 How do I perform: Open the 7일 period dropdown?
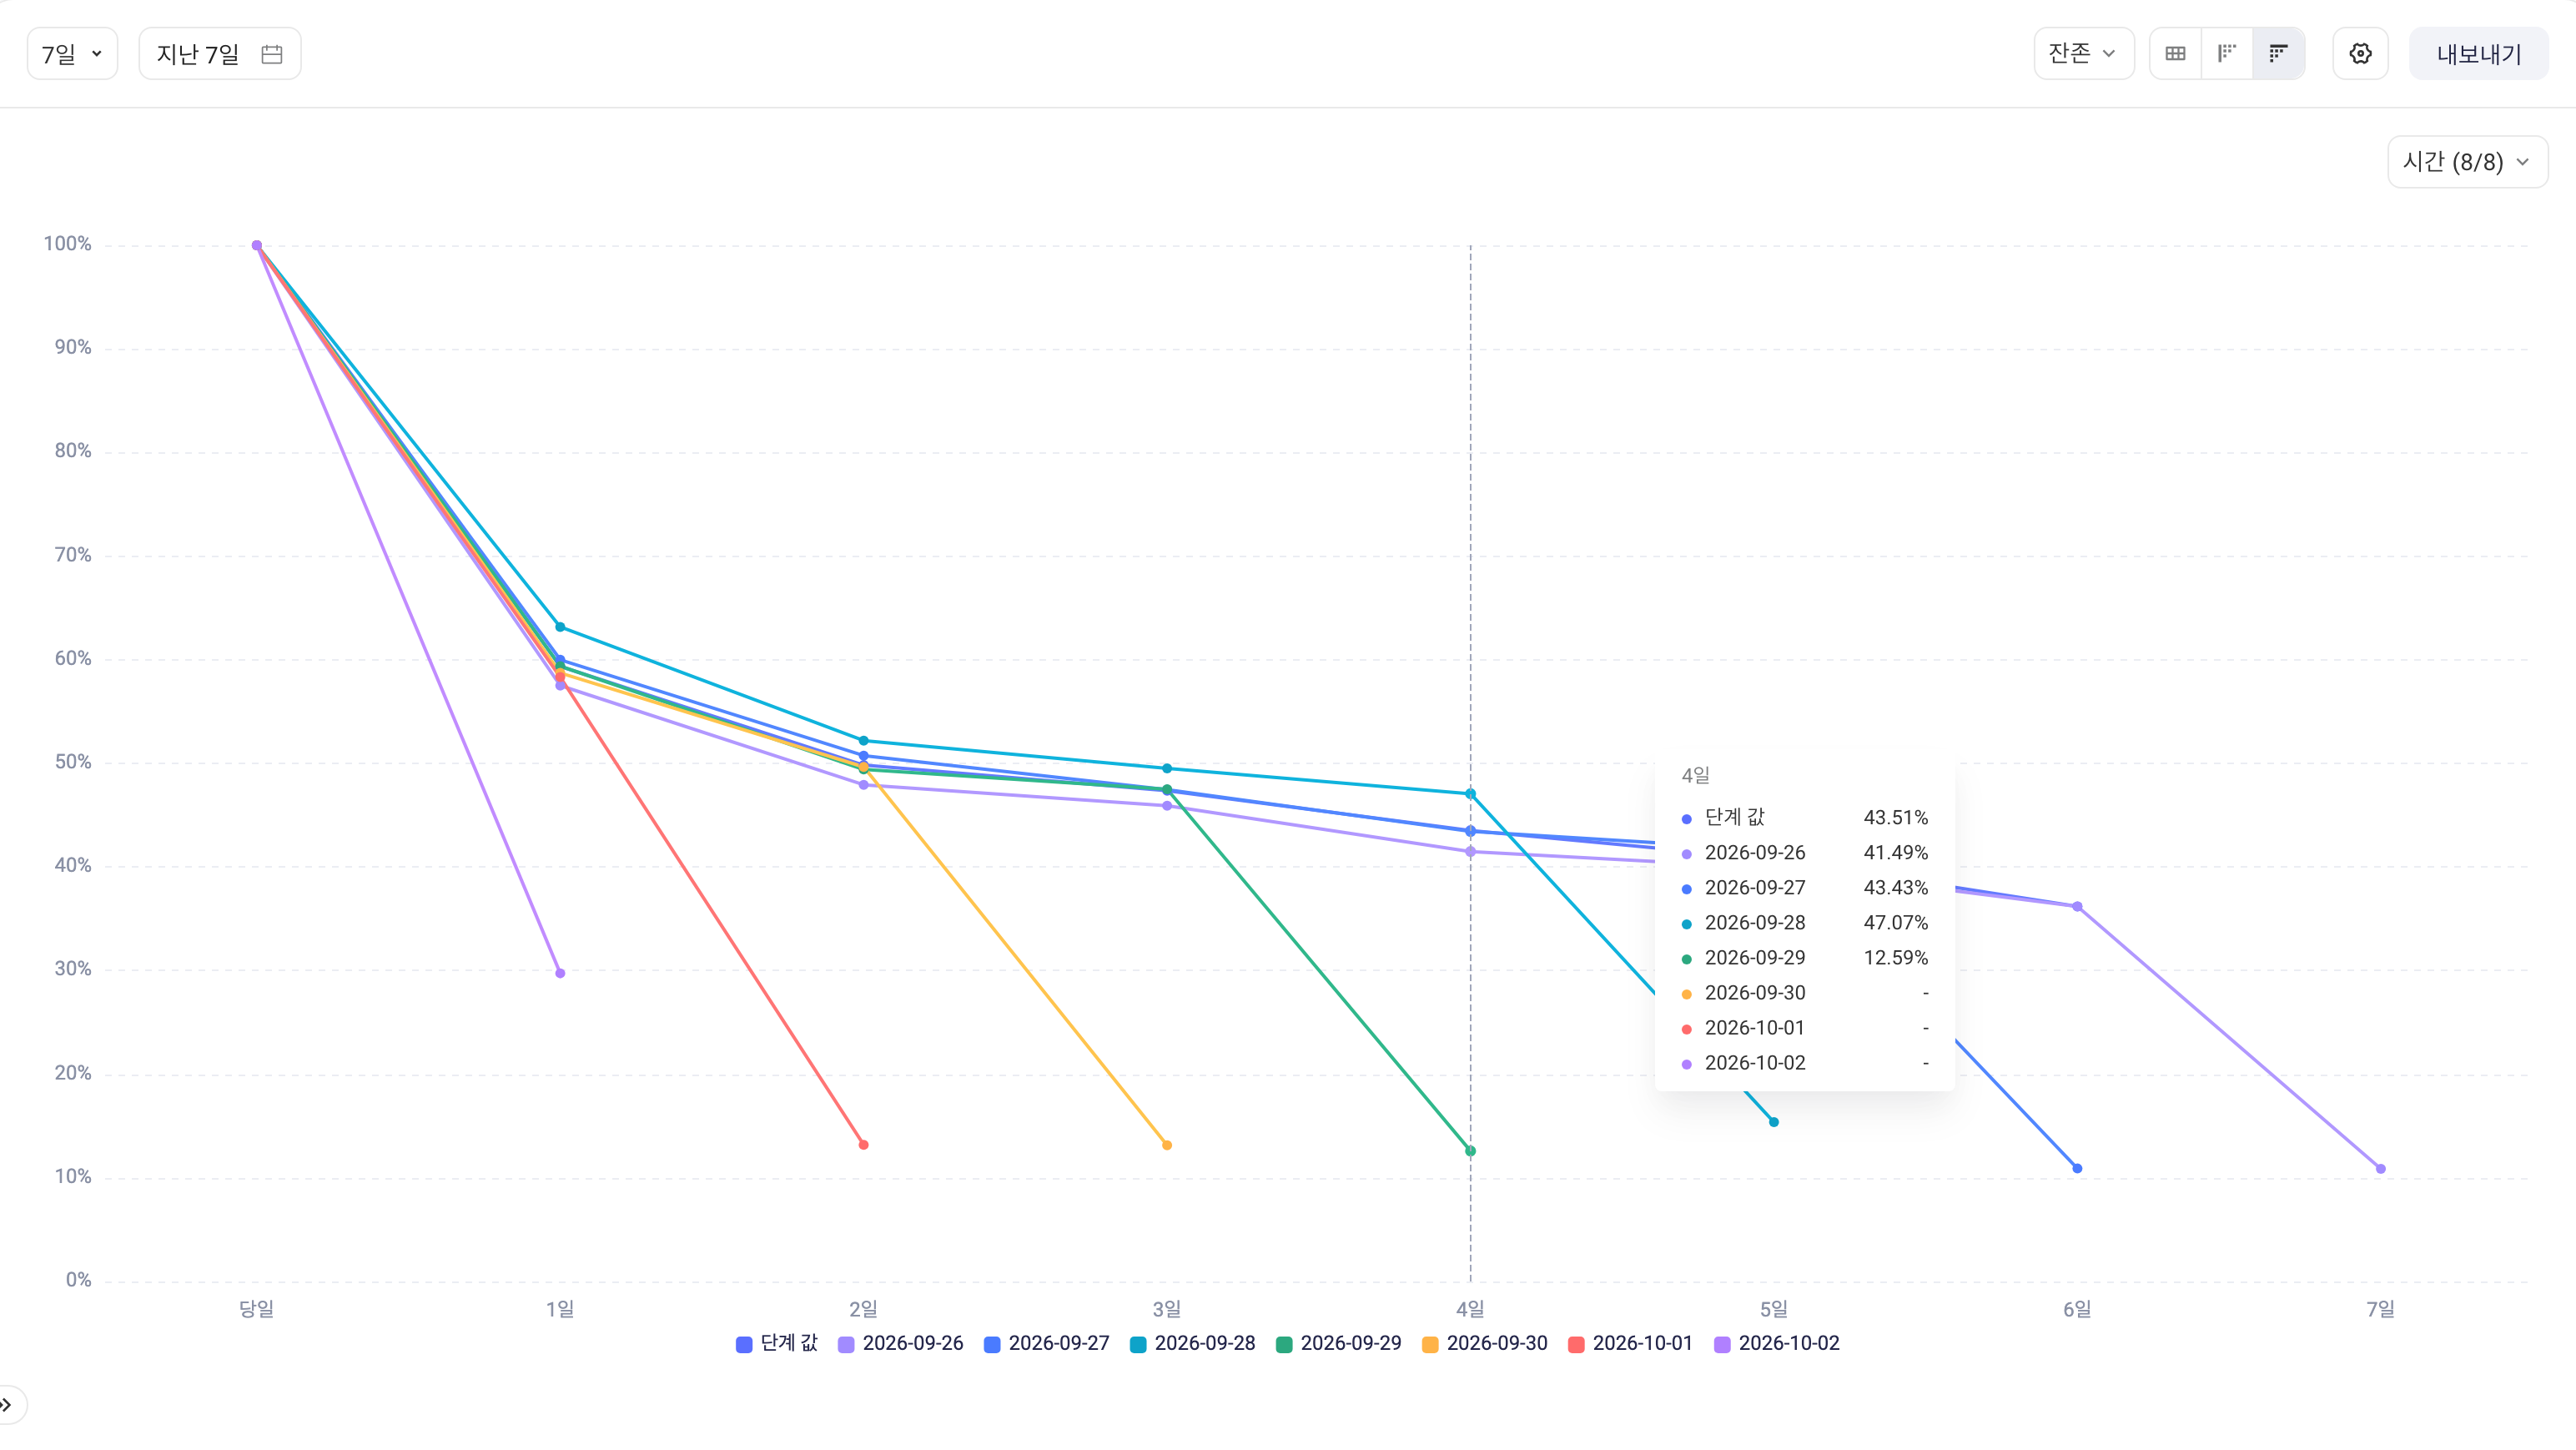coord(72,54)
